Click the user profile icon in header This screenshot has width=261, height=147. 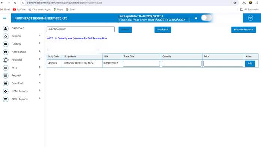196,18
